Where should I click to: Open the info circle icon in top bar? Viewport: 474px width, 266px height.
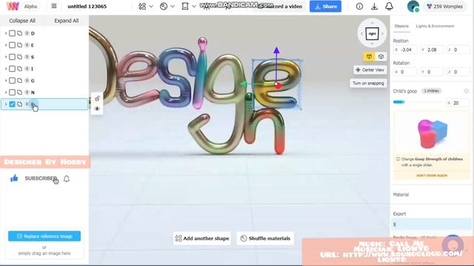tap(359, 7)
